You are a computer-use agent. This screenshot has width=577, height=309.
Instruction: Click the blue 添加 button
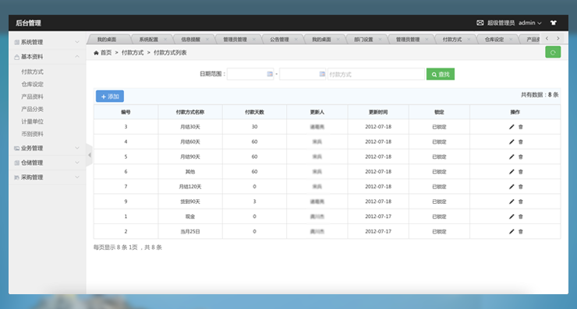point(110,97)
